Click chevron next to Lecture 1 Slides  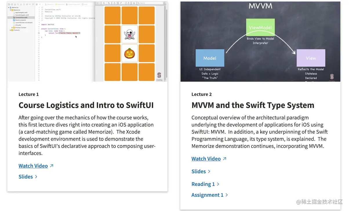36,176
